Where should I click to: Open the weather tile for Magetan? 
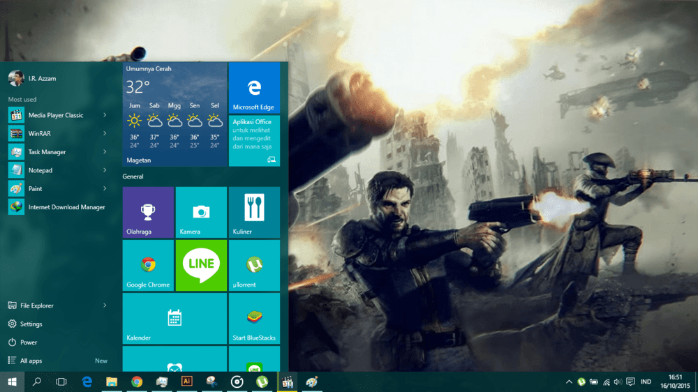174,114
